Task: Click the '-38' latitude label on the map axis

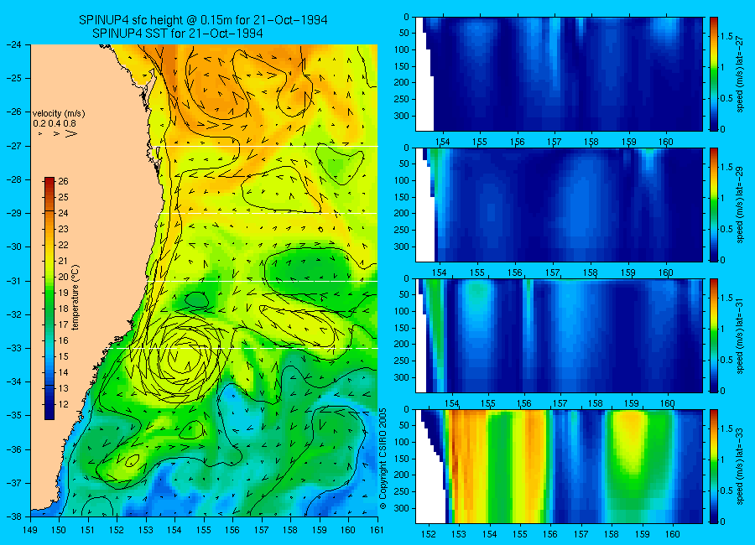Action: click(13, 516)
